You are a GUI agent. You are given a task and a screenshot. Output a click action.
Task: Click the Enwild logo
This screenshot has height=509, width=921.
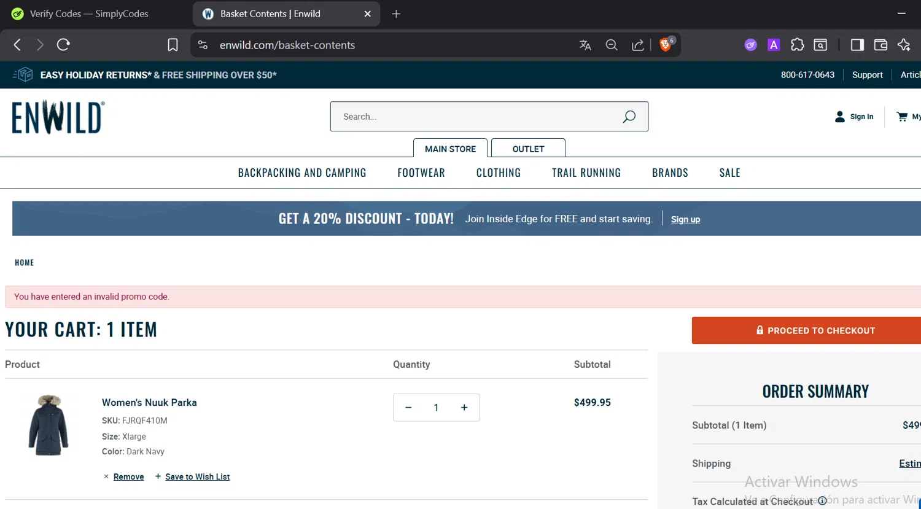pyautogui.click(x=58, y=117)
